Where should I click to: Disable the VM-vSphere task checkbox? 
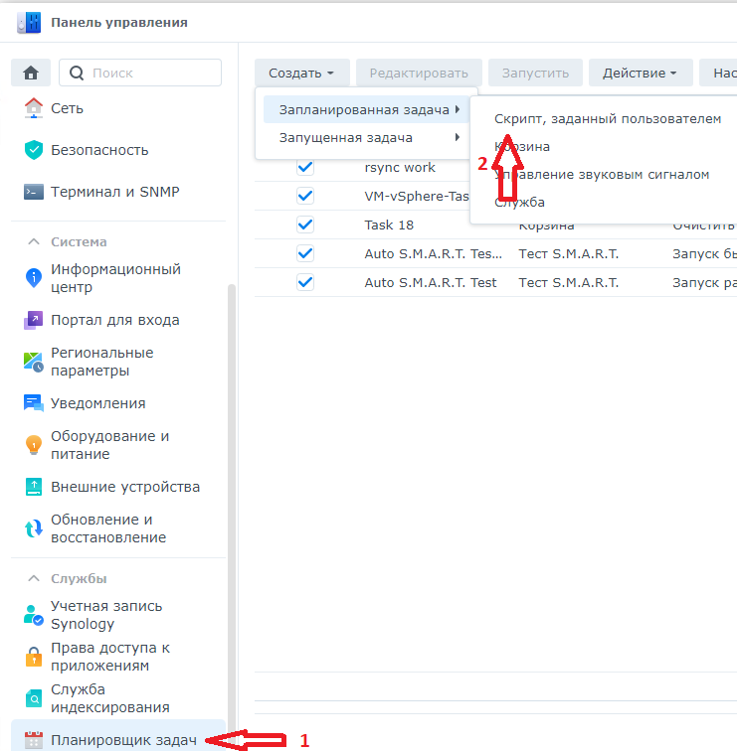coord(305,196)
